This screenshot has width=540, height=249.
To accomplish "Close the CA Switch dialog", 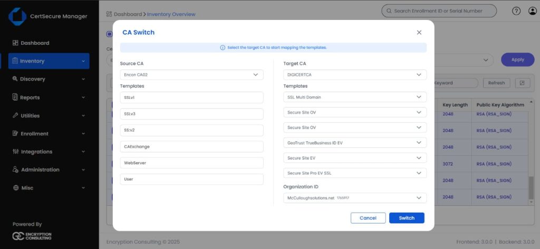I will pyautogui.click(x=419, y=33).
